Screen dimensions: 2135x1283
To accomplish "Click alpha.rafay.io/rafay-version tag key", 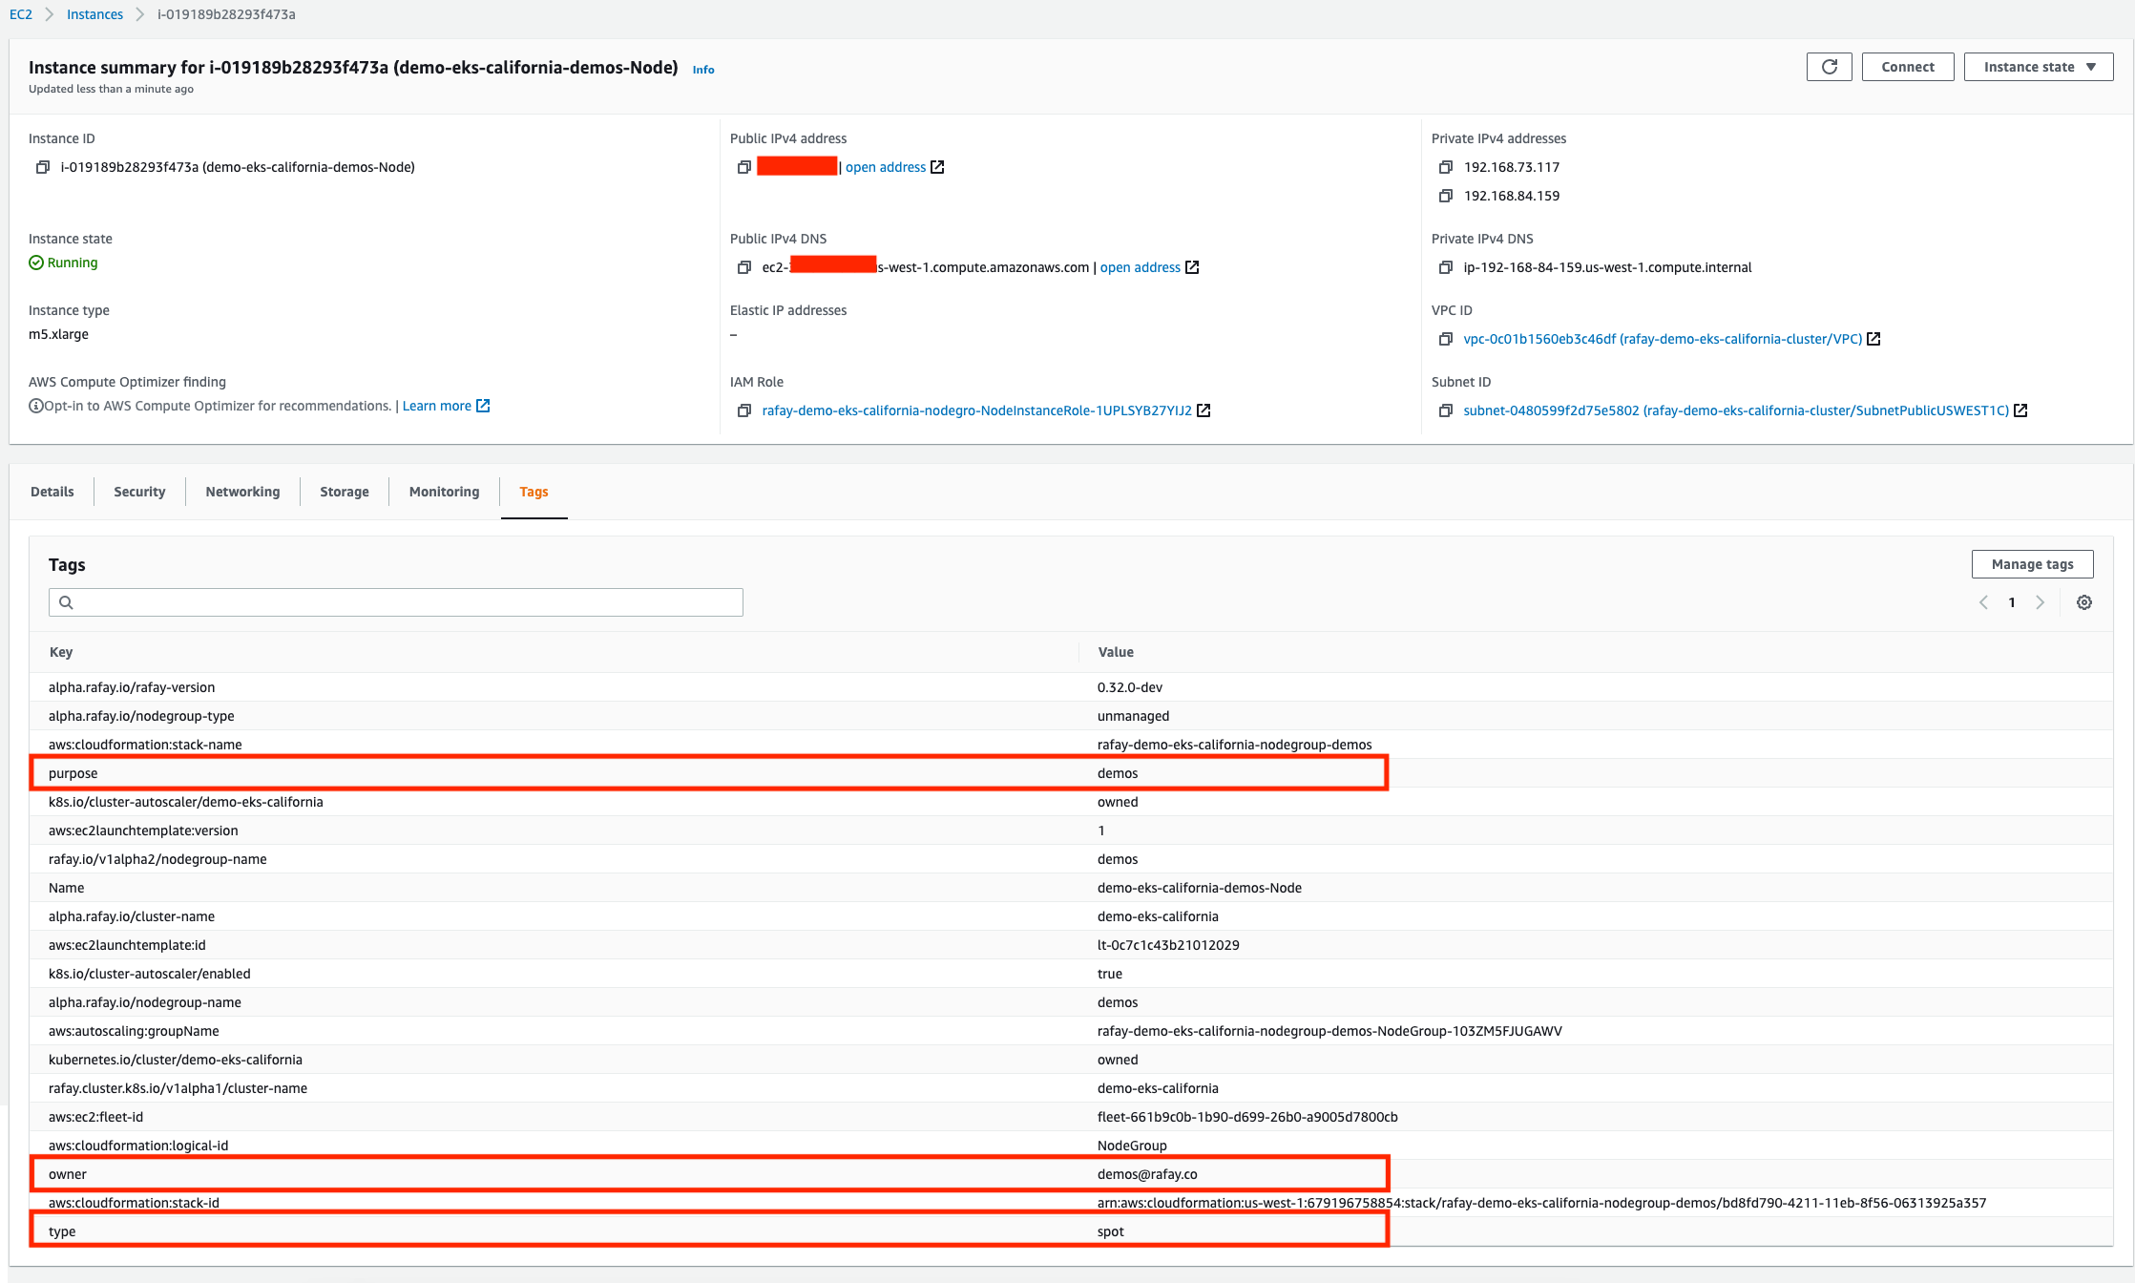I will click(132, 687).
